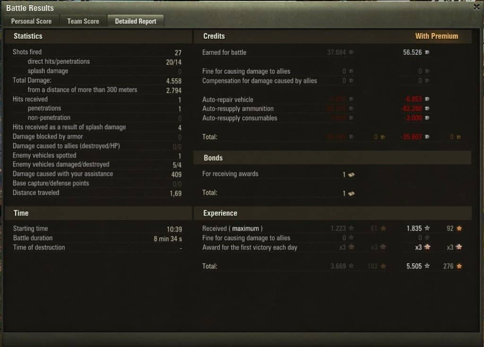The height and width of the screenshot is (347, 484).
Task: Click the bond icon beside For receiving awards
Action: (351, 175)
